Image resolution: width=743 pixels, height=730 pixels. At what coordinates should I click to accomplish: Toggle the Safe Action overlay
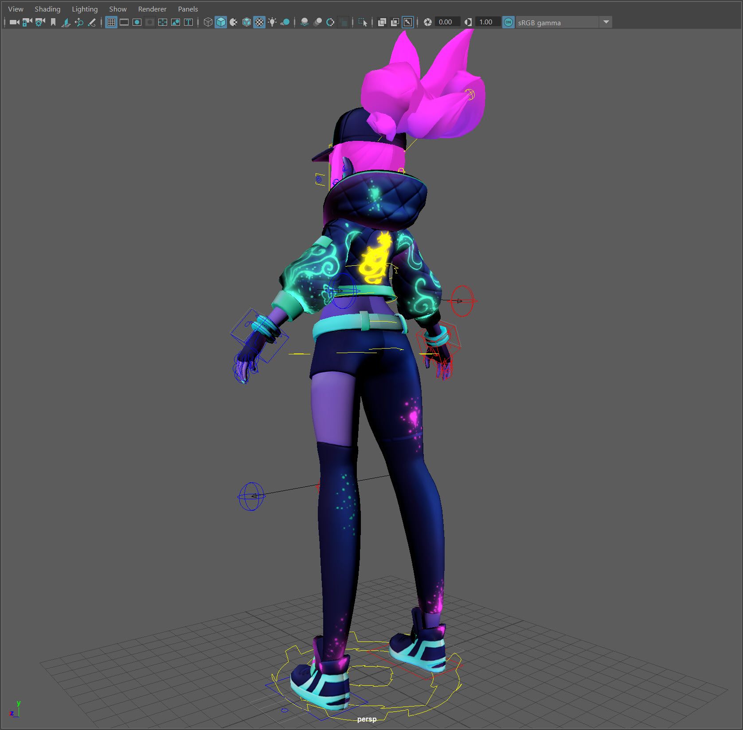176,22
